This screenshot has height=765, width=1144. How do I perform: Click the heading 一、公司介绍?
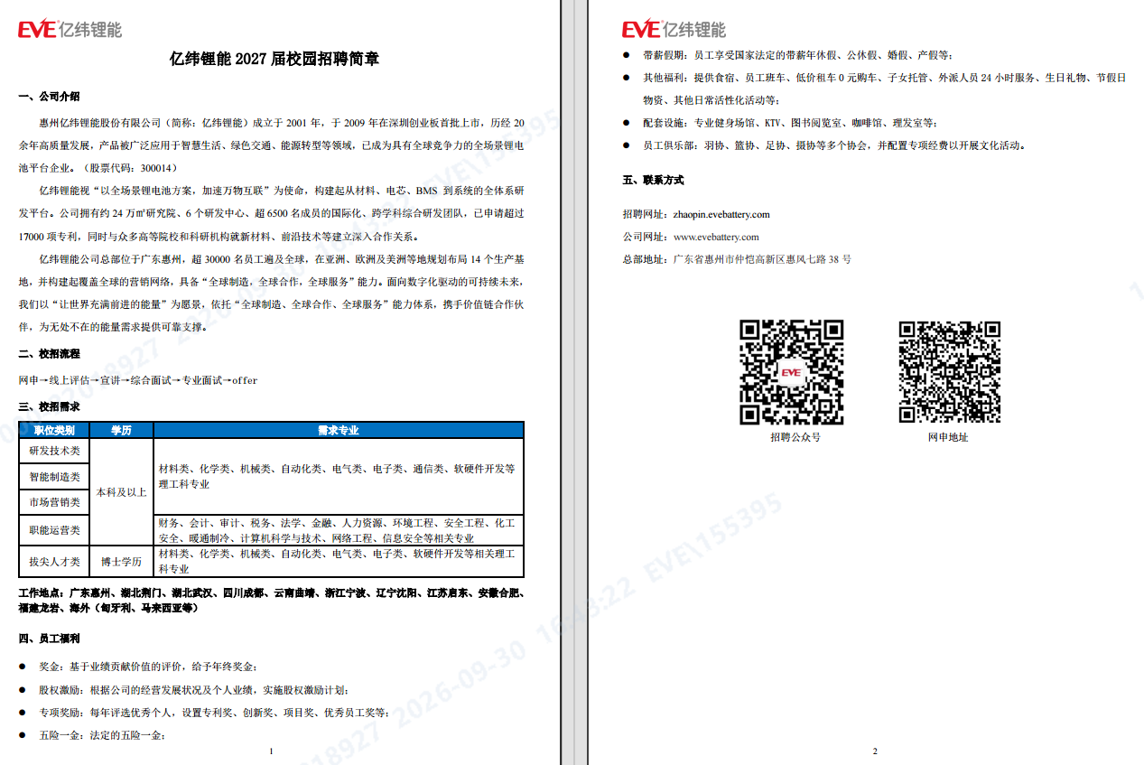pos(49,97)
